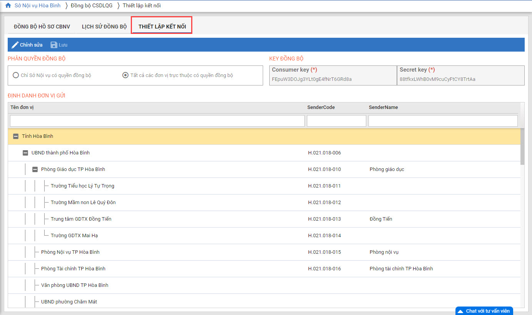Click the Tên đơn vị filter field
Viewport: 532px width, 315px height.
point(157,121)
